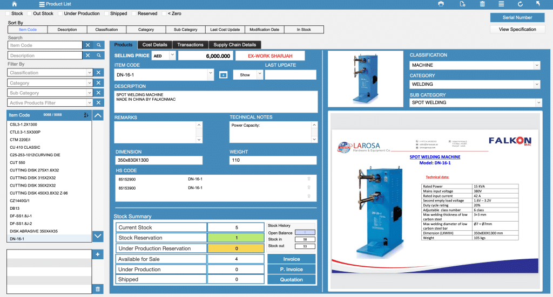The width and height of the screenshot is (553, 297).
Task: Check the Reserved filter checkbox
Action: point(133,13)
